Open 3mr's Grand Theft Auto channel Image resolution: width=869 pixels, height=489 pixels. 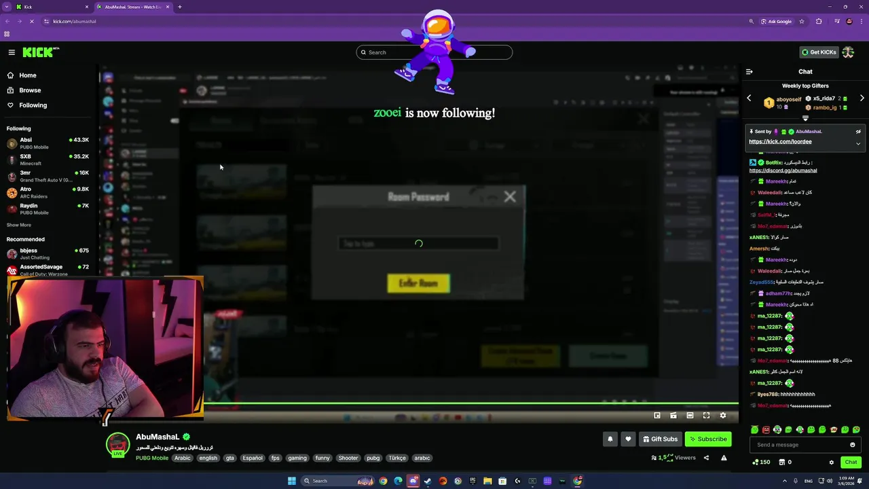[x=48, y=177]
